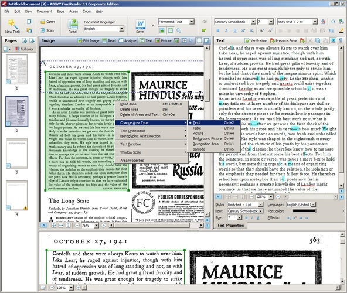Choose Read Area in context menu
347x293 pixels.
[x=151, y=104]
